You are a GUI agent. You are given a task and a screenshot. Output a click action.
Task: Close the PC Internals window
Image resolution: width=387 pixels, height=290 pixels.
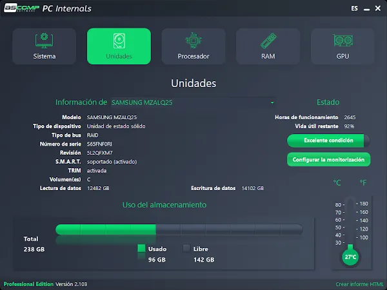pyautogui.click(x=378, y=8)
